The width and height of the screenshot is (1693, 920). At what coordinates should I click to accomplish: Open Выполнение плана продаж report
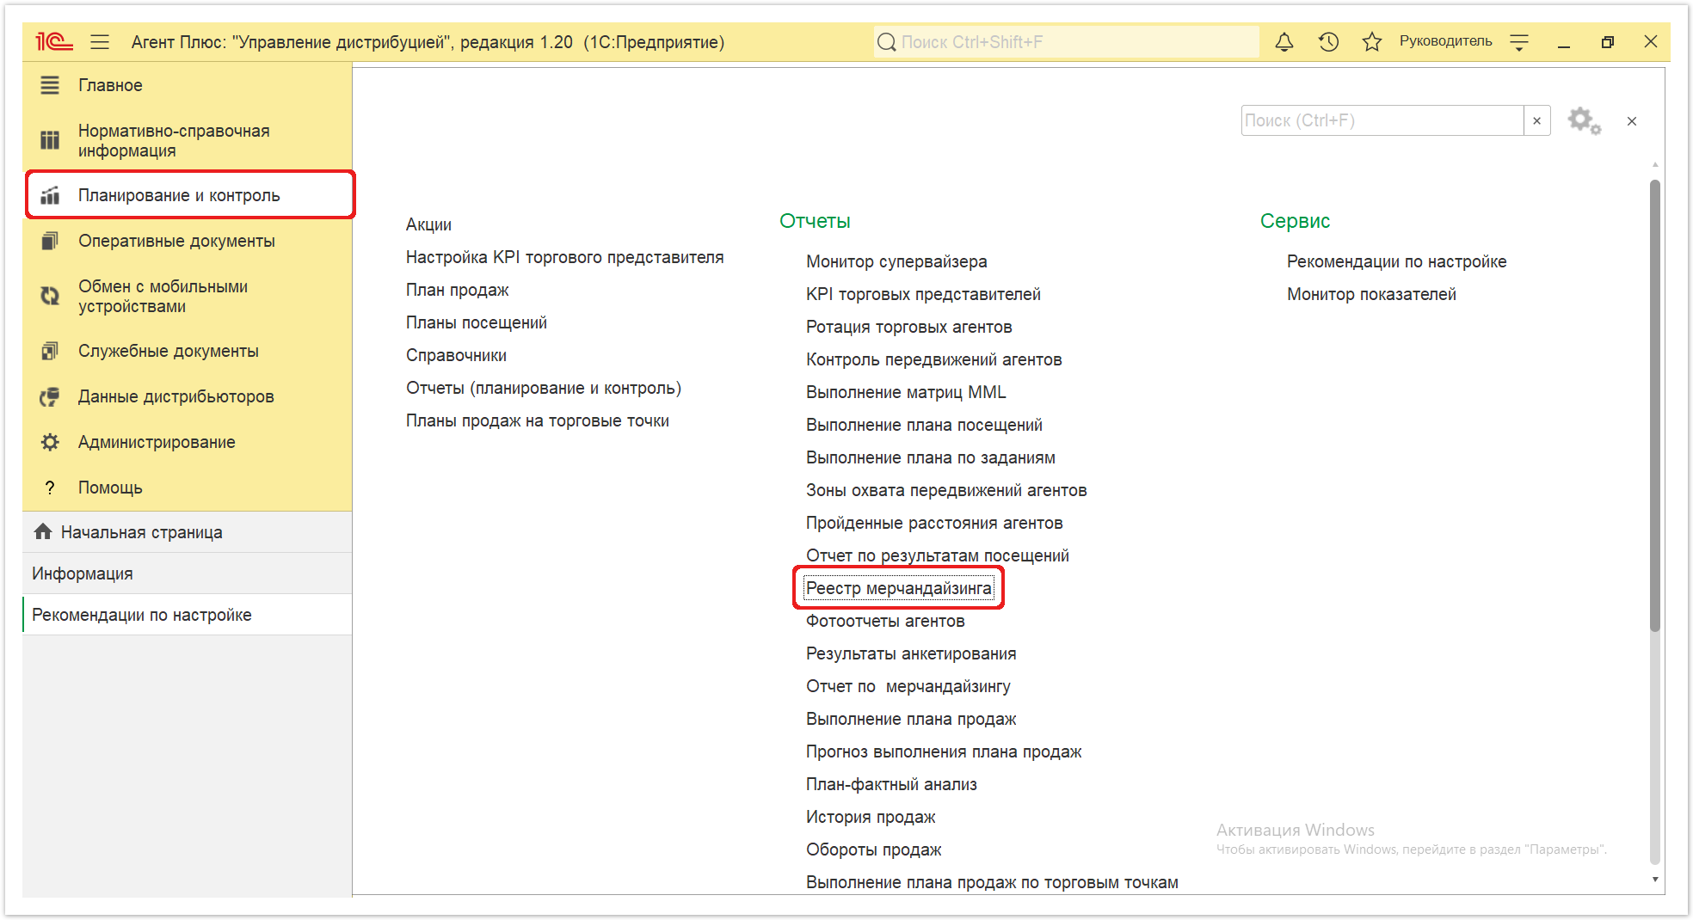pyautogui.click(x=911, y=719)
